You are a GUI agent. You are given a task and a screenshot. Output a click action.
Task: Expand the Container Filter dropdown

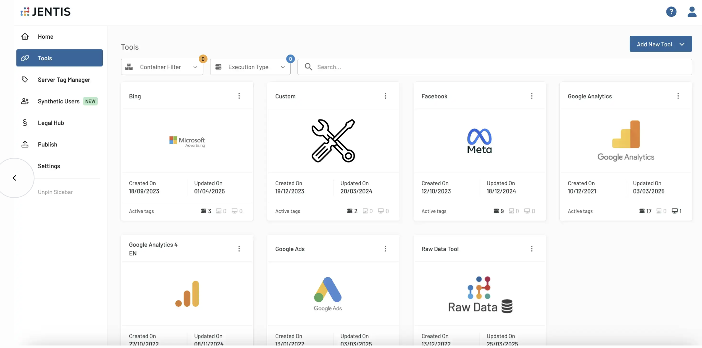coord(162,67)
